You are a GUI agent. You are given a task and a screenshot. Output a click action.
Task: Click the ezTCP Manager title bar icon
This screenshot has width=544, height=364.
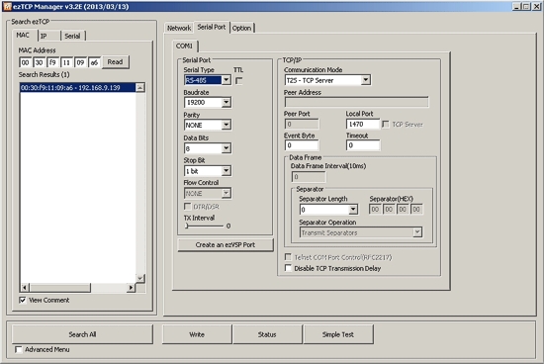click(7, 6)
